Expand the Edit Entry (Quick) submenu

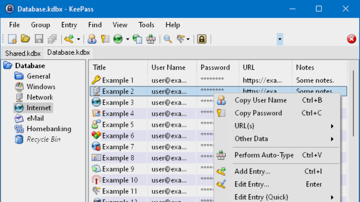277,197
